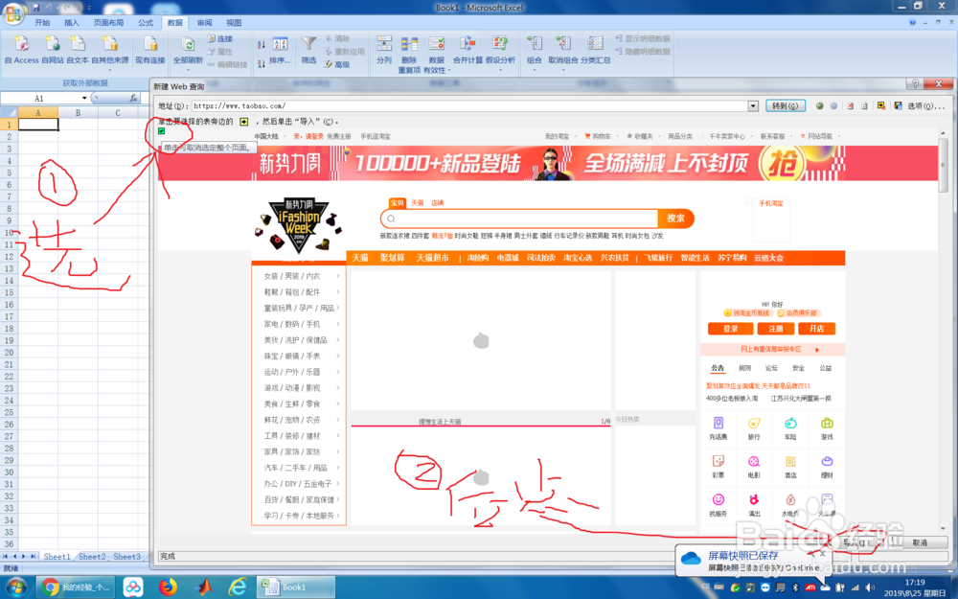Click the volume icon in system tray
This screenshot has width=958, height=599.
(870, 587)
